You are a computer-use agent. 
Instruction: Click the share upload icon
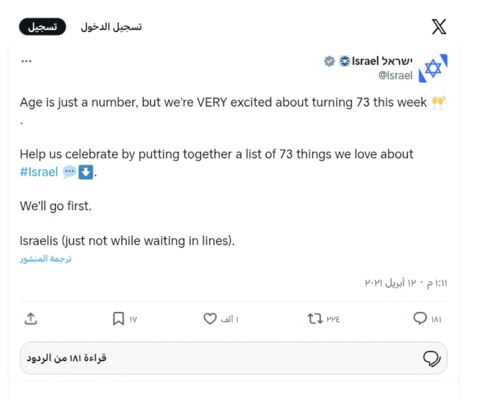click(x=30, y=319)
